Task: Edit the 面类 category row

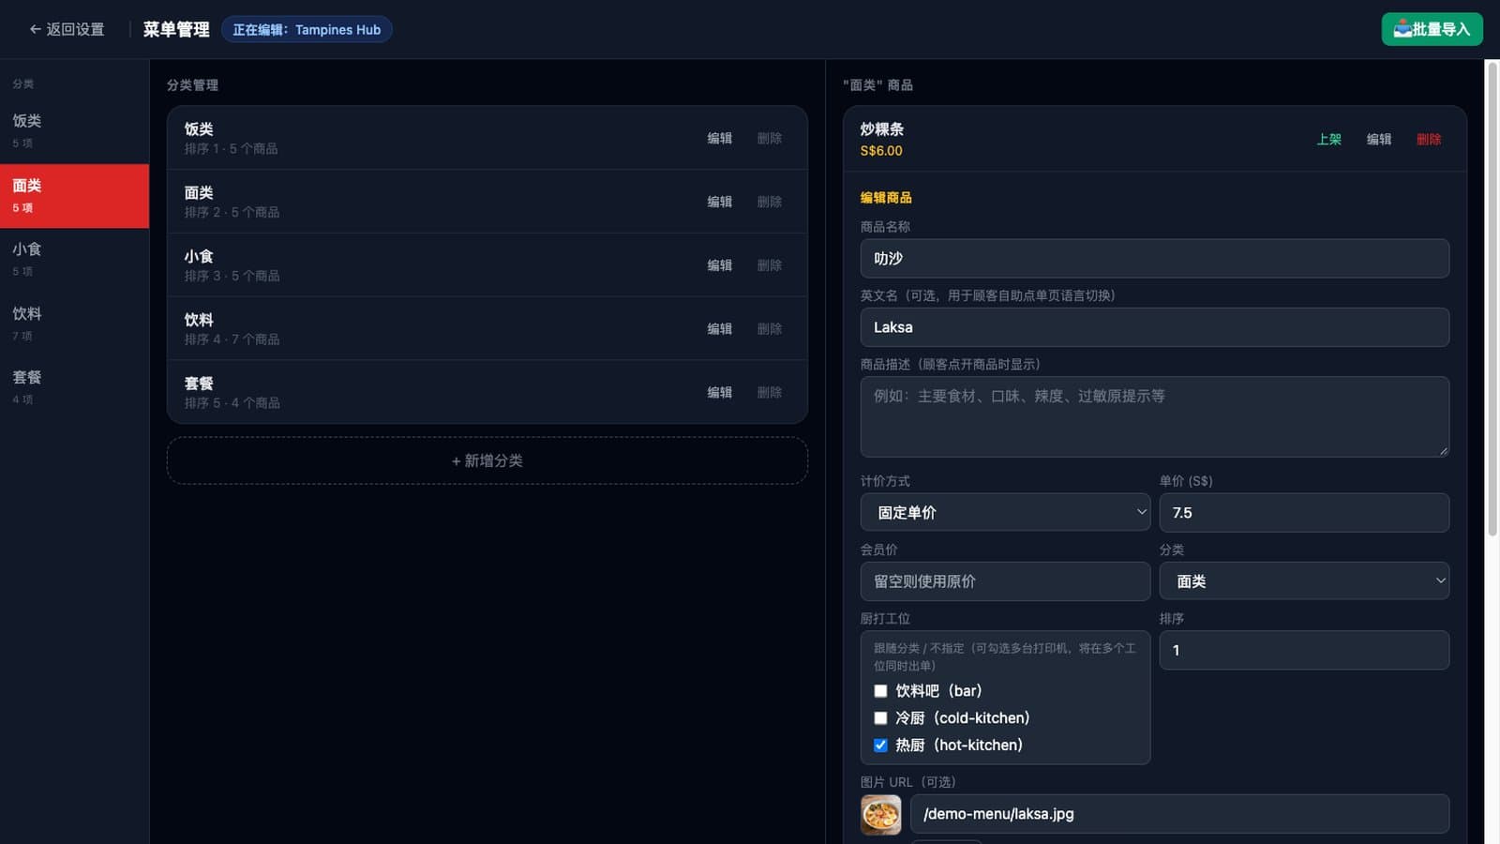Action: (719, 202)
